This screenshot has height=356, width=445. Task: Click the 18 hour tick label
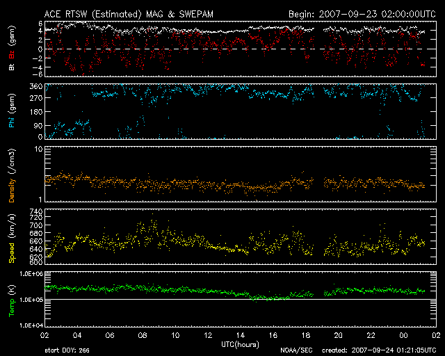click(x=305, y=334)
